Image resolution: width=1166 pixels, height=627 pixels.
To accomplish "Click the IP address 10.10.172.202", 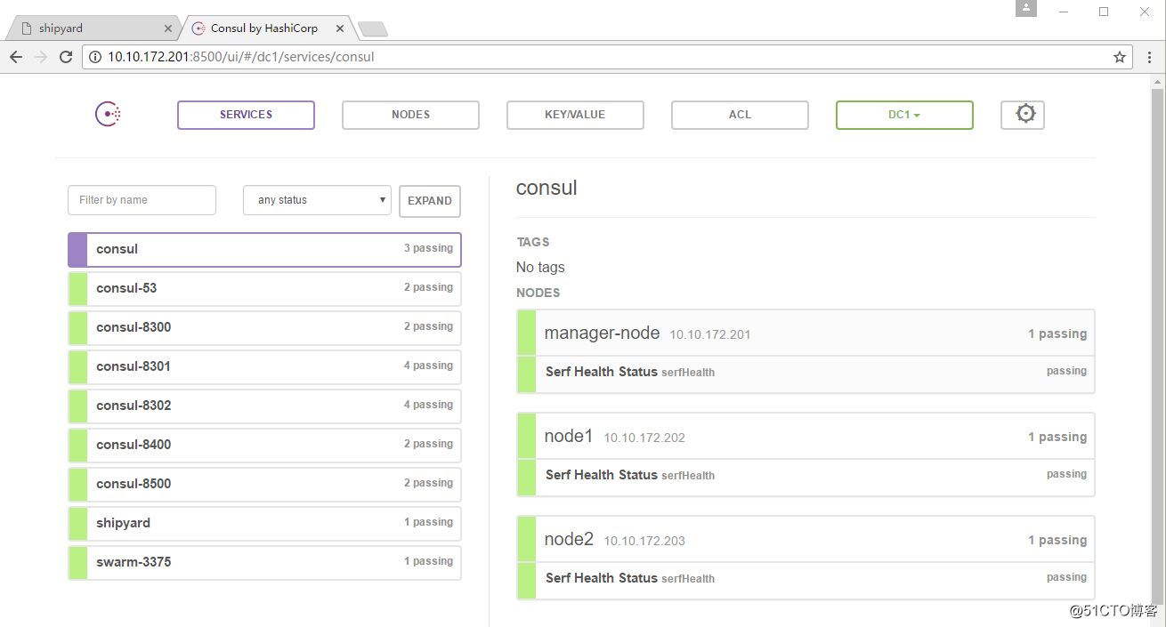I will pos(644,438).
